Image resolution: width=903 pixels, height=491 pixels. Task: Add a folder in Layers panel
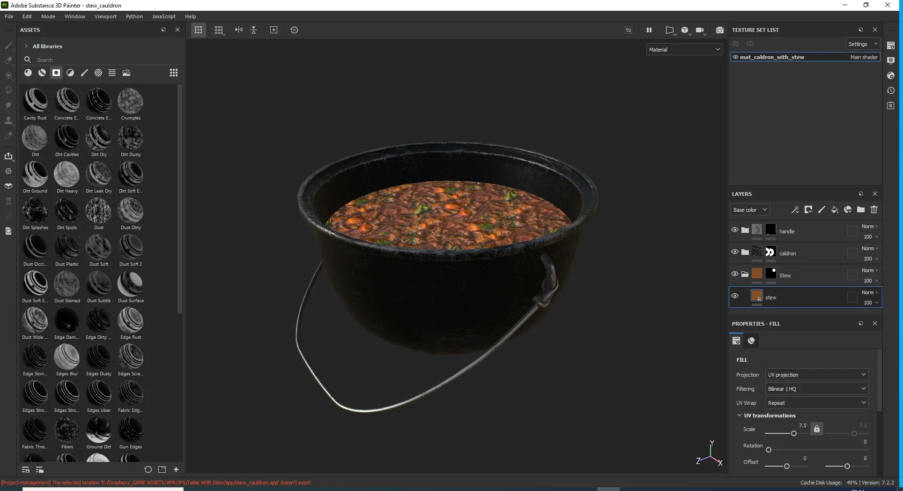861,210
